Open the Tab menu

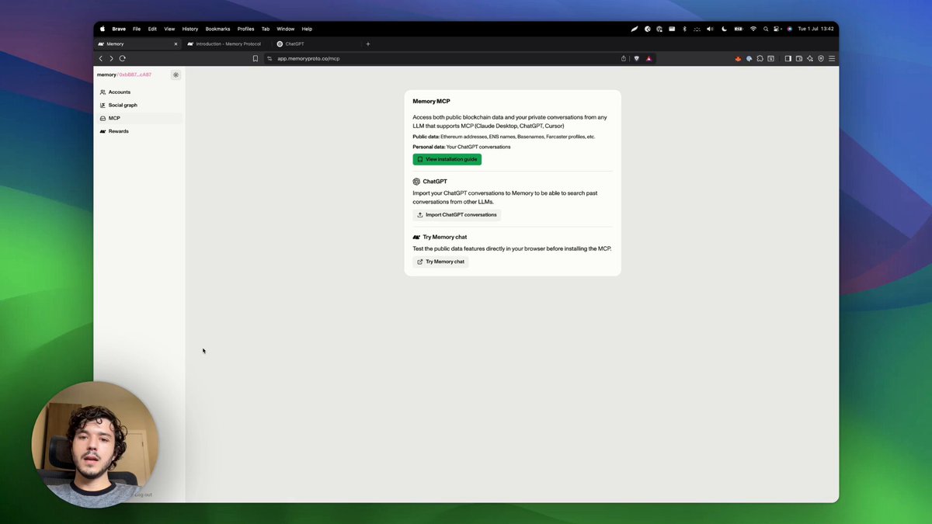coord(266,29)
